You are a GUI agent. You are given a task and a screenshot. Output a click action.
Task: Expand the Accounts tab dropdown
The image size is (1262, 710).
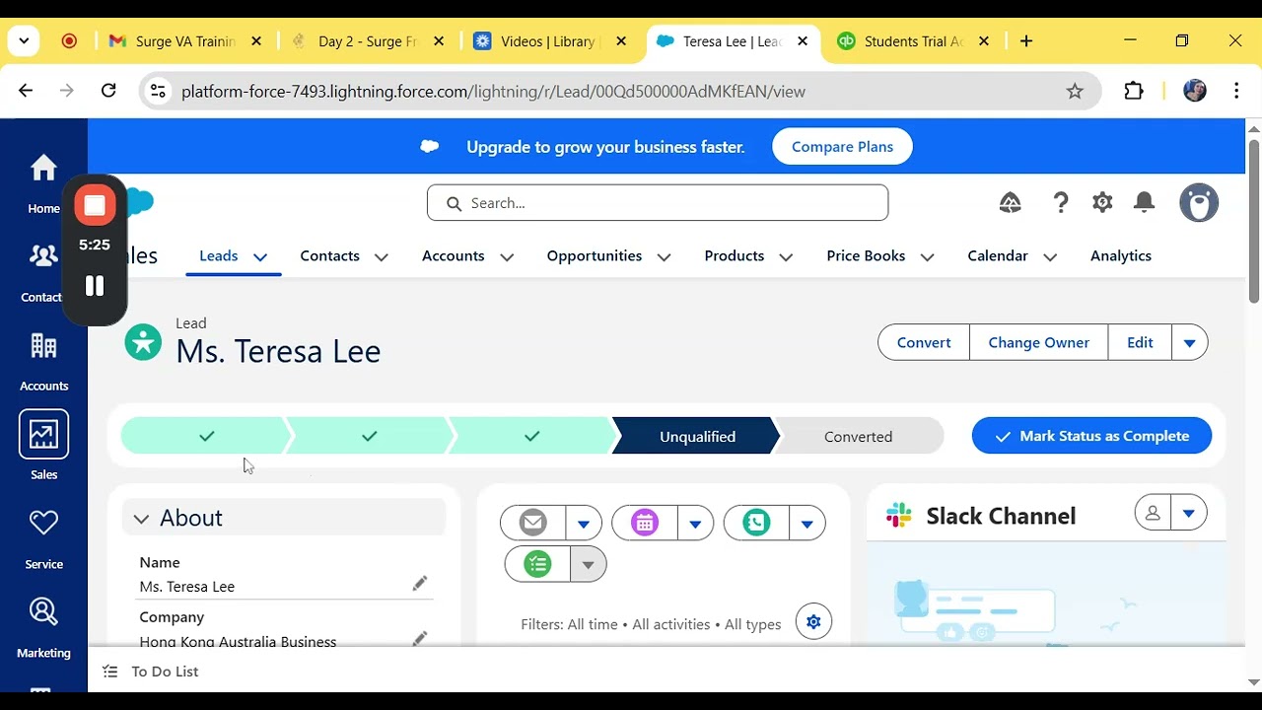pyautogui.click(x=507, y=256)
